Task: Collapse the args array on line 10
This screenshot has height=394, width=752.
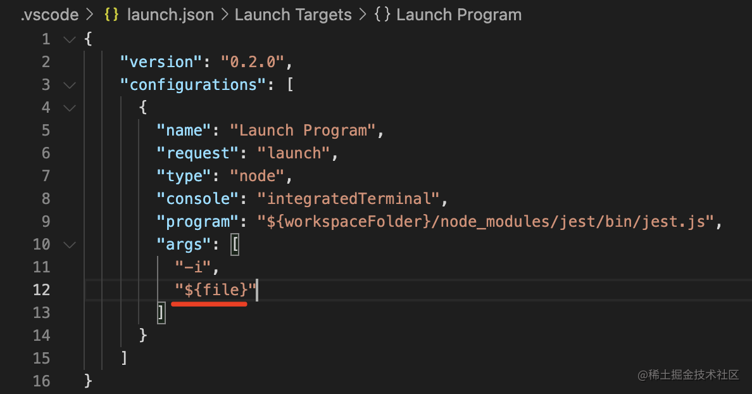Action: pos(70,245)
